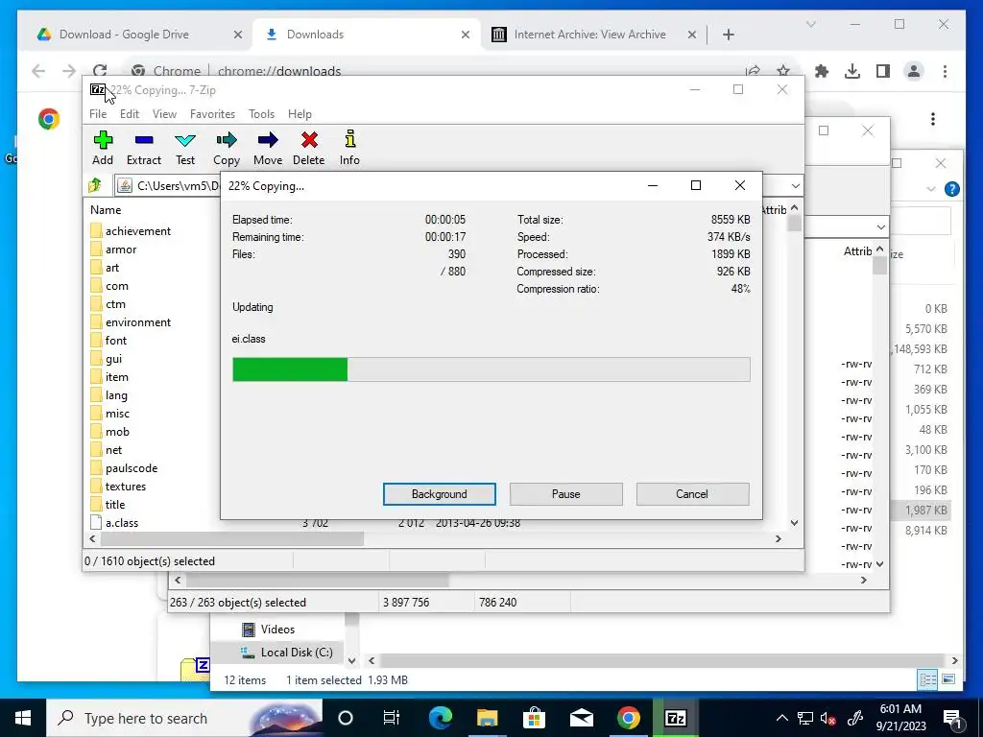Select the environment folder
983x737 pixels.
(x=138, y=322)
